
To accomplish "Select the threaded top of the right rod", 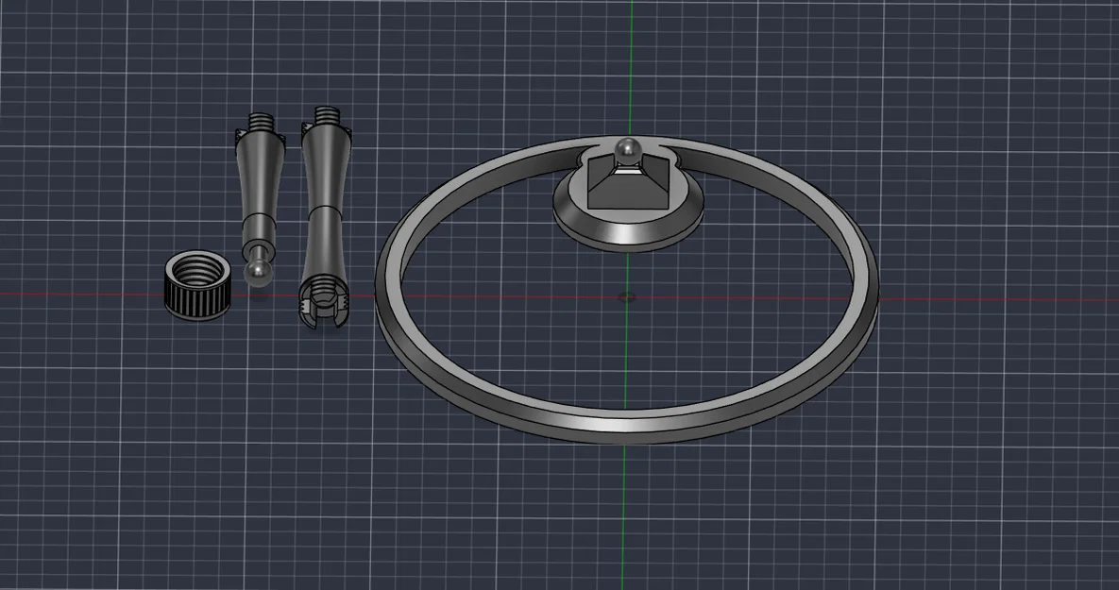I will 326,115.
